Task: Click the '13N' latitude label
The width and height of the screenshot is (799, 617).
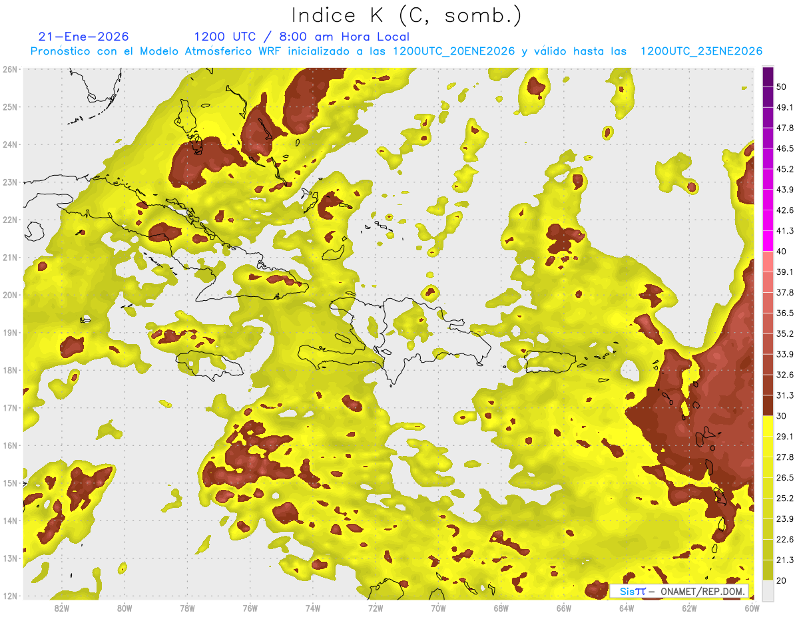Action: point(10,558)
